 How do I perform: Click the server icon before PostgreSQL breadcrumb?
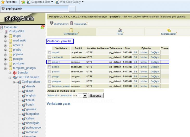72,23
